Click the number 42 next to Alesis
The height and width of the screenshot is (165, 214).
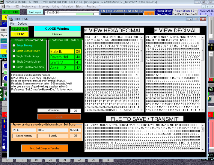click(x=78, y=68)
